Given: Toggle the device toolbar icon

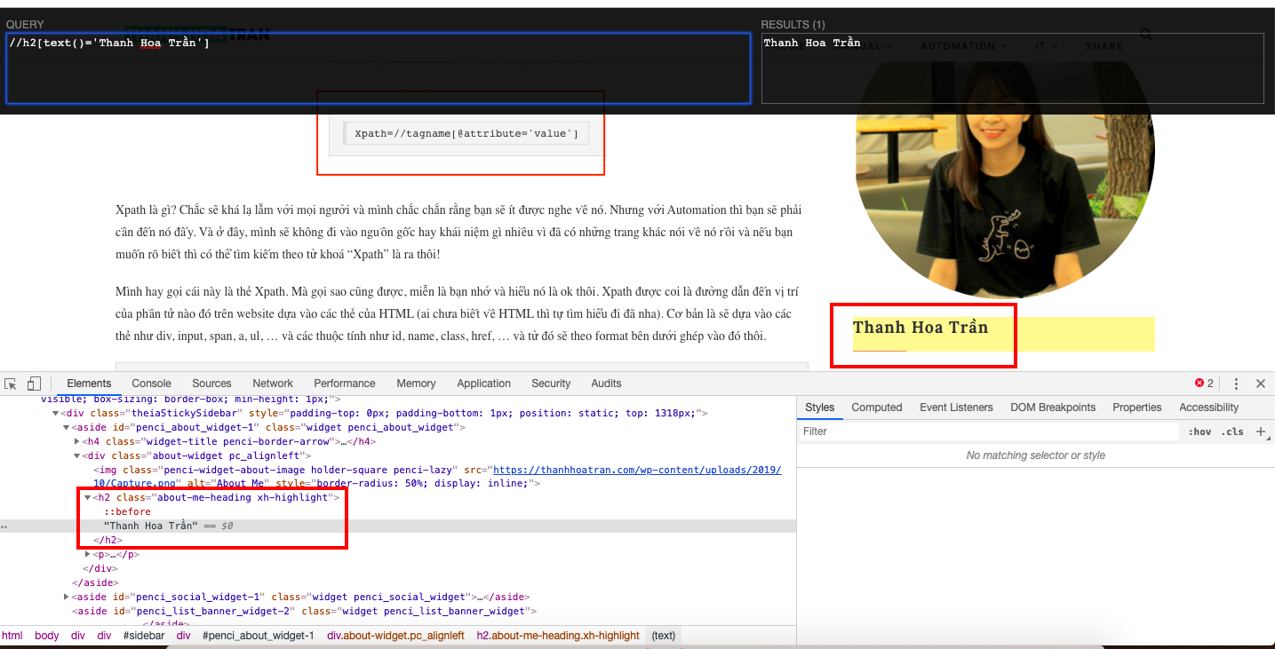Looking at the screenshot, I should point(34,384).
